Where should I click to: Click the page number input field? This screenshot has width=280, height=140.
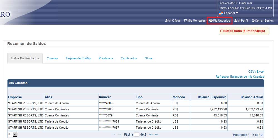[136, 134]
